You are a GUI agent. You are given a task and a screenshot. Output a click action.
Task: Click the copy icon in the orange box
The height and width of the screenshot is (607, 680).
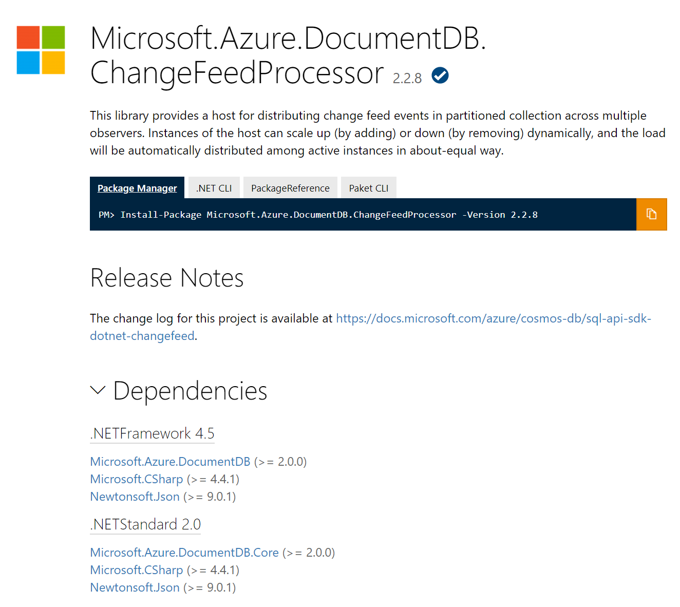tap(652, 214)
